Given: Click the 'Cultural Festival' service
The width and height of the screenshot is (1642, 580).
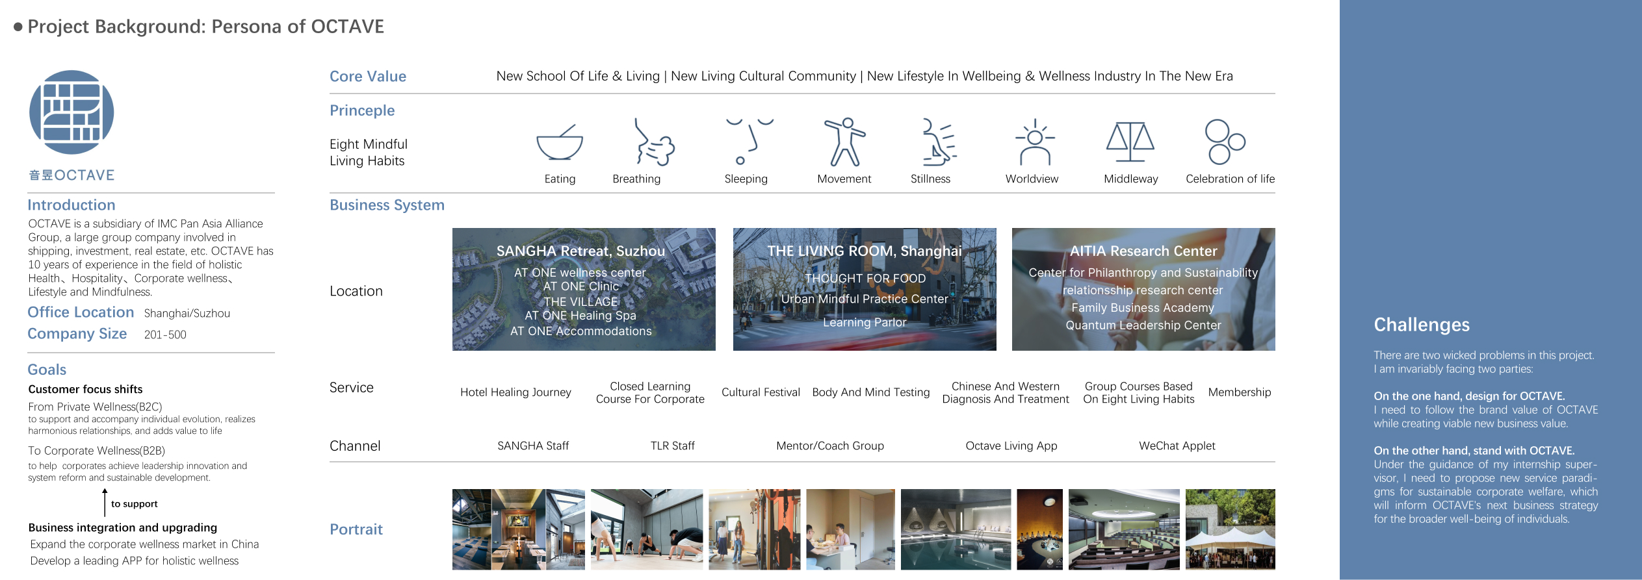Looking at the screenshot, I should click(x=761, y=392).
